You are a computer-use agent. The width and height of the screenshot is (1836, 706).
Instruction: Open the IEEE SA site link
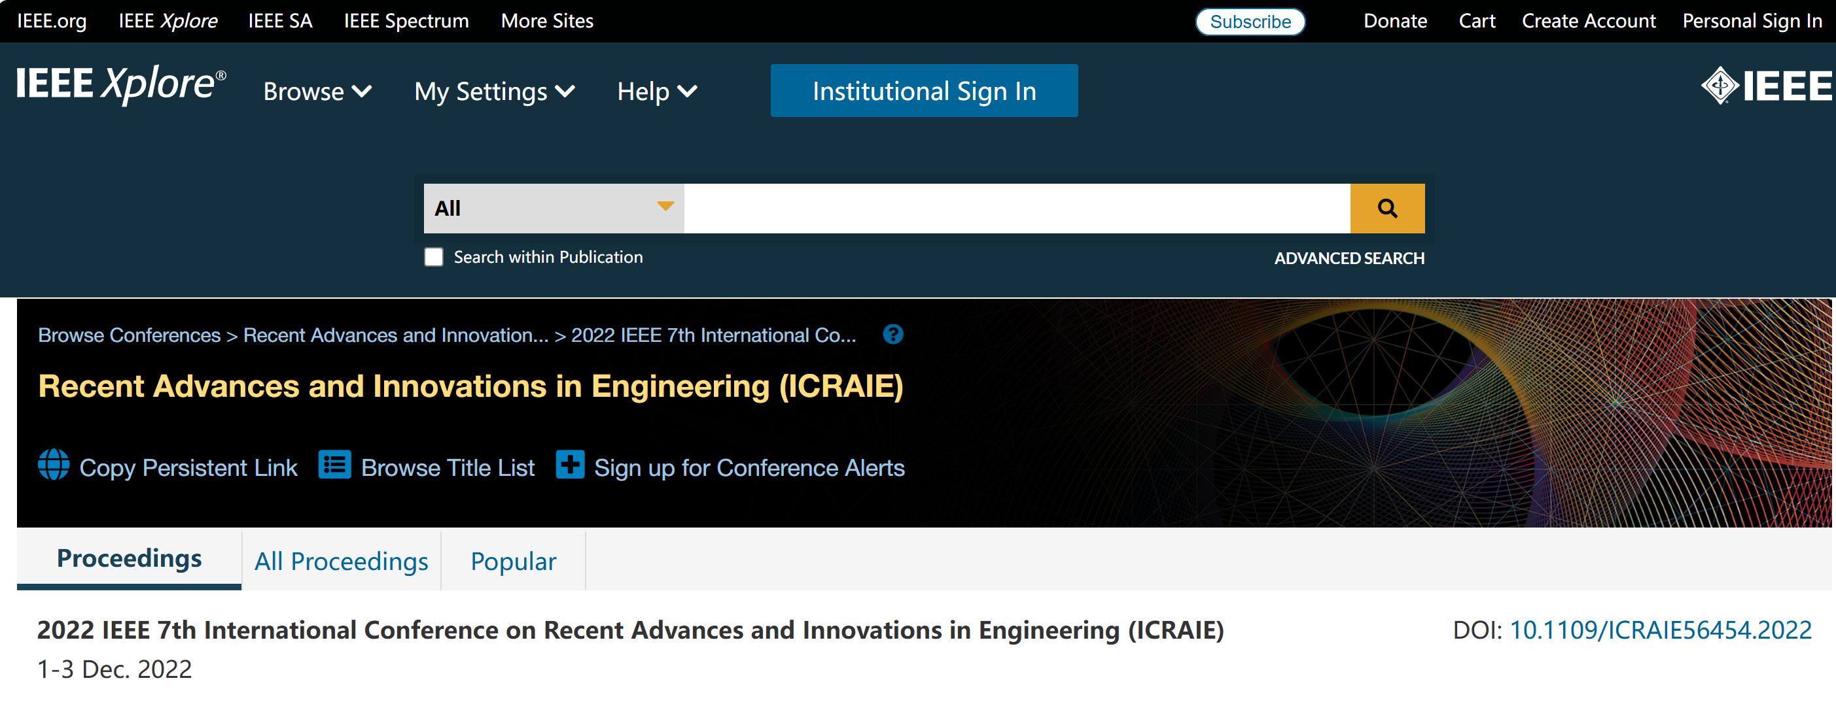(280, 21)
